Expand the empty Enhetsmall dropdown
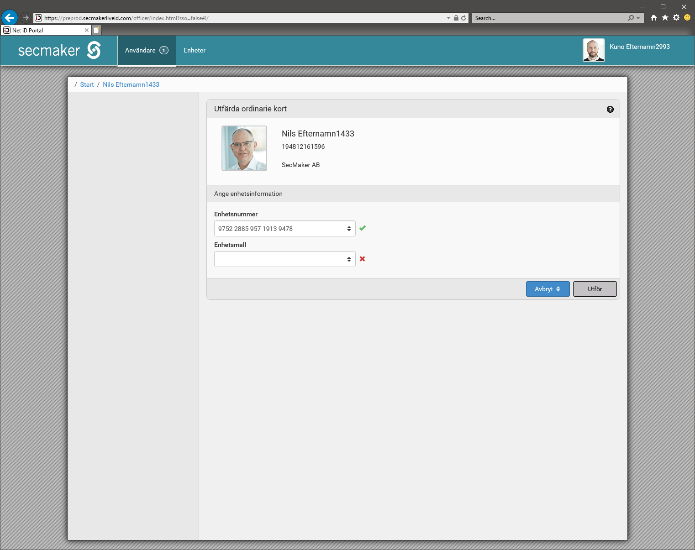 [284, 259]
